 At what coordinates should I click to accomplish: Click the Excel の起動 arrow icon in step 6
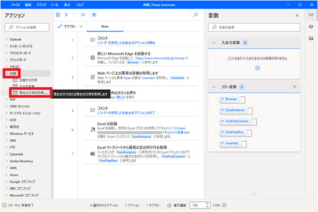tap(92, 130)
